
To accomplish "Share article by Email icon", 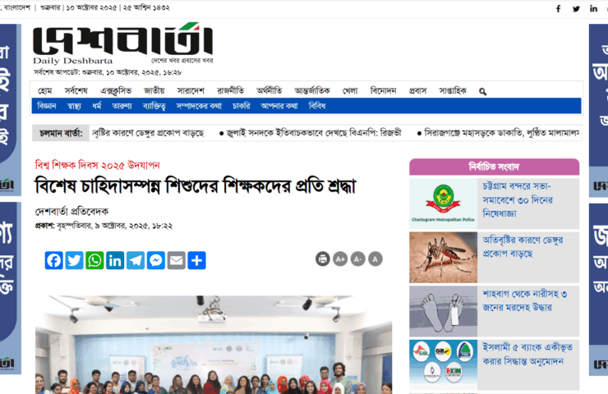I will click(x=177, y=260).
